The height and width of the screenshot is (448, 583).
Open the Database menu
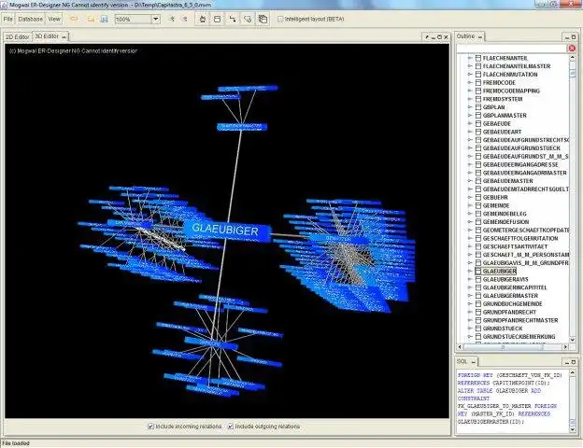(x=30, y=19)
